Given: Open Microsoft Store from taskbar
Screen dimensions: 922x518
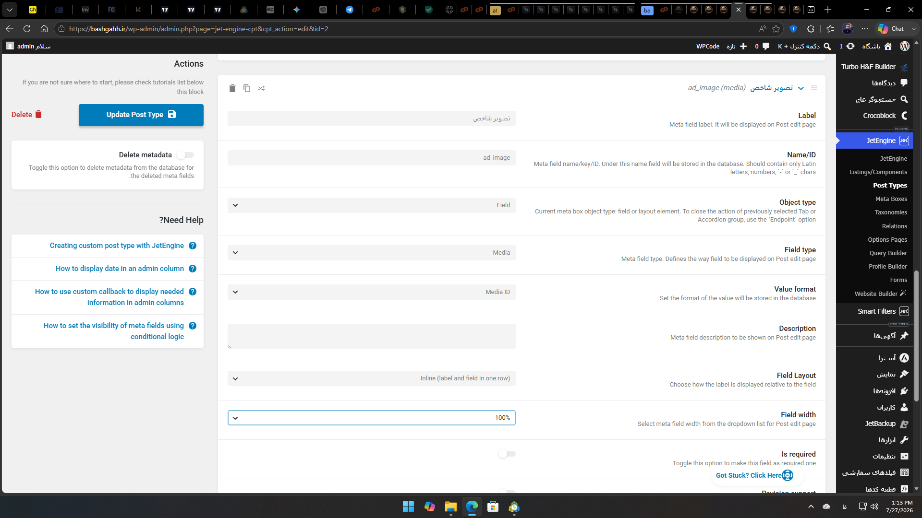Looking at the screenshot, I should click(x=493, y=507).
